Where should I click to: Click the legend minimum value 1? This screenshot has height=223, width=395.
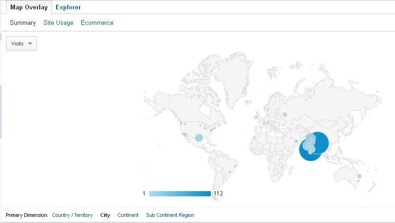point(144,193)
